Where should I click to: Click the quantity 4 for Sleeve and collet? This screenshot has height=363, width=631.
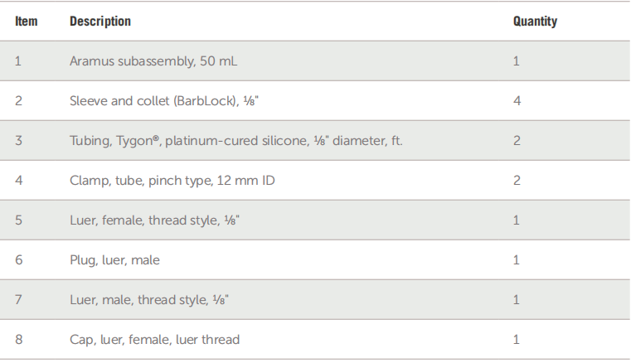coord(517,101)
